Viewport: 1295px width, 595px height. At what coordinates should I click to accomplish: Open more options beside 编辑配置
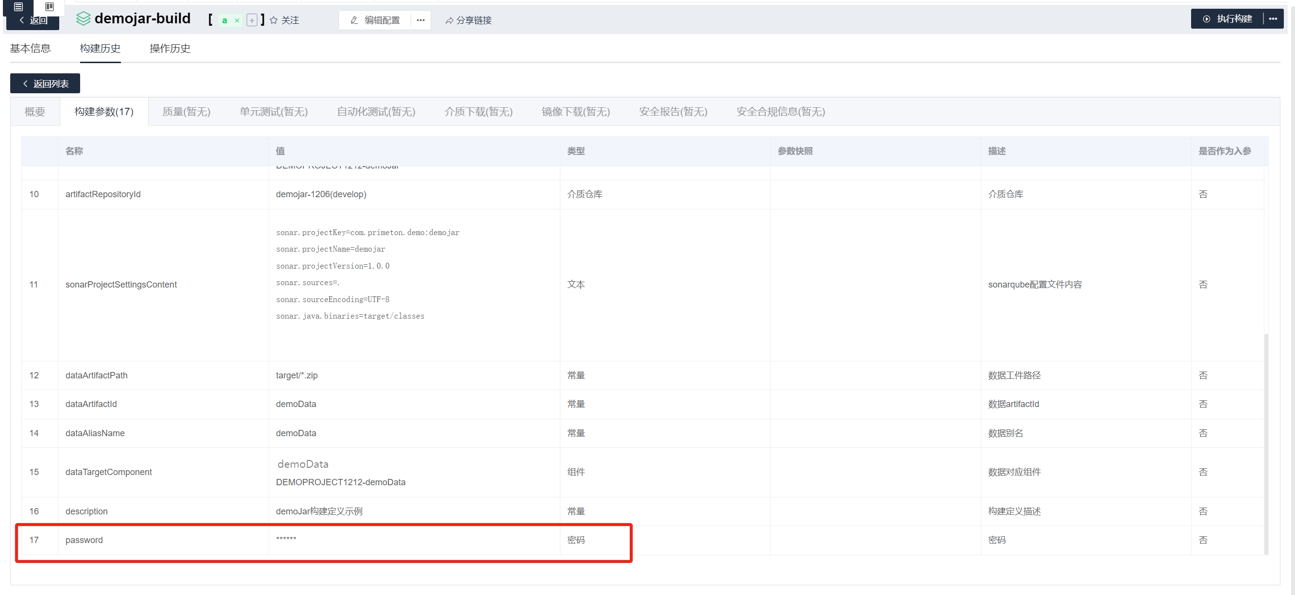(421, 20)
